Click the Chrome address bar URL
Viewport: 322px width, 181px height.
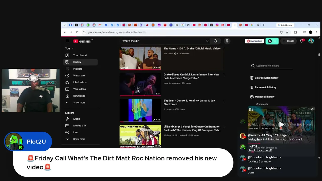point(117,32)
